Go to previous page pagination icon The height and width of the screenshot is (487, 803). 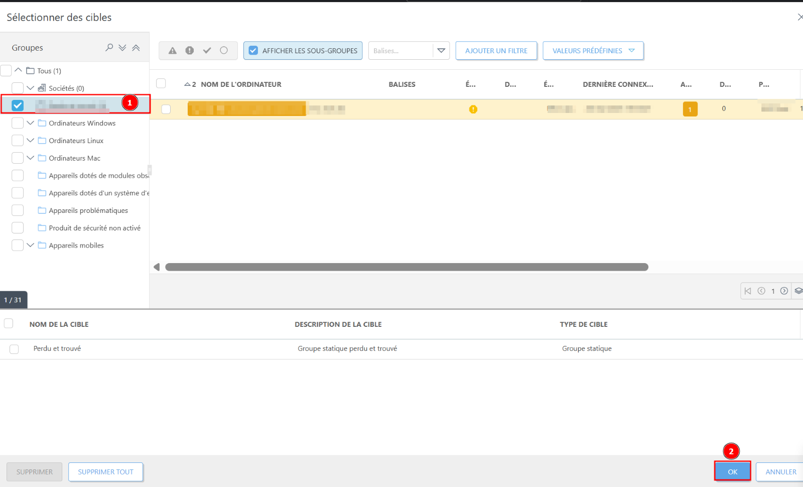[761, 291]
